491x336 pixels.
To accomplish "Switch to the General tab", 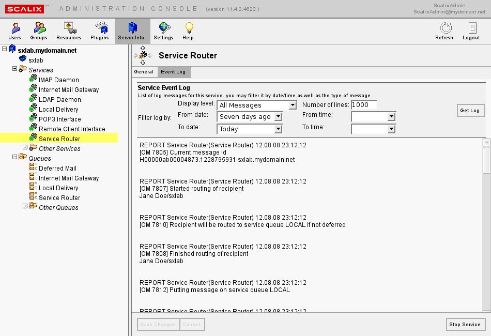I will (x=144, y=72).
